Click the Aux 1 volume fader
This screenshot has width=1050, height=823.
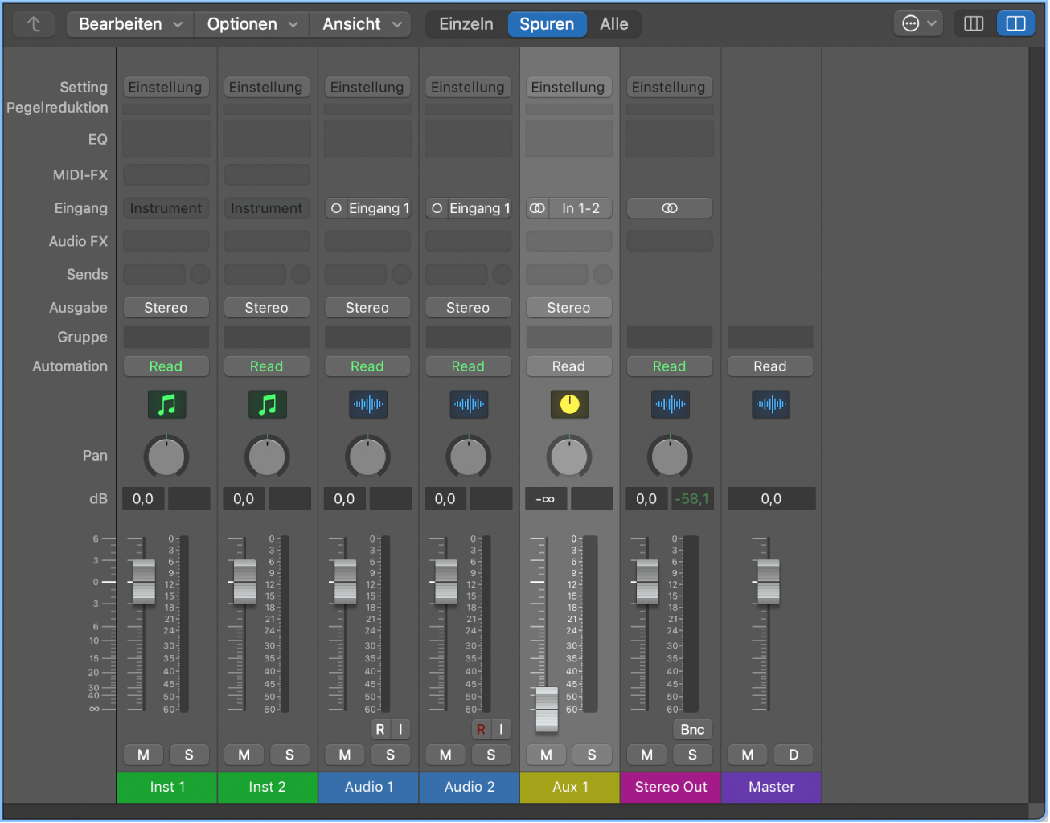pyautogui.click(x=547, y=709)
